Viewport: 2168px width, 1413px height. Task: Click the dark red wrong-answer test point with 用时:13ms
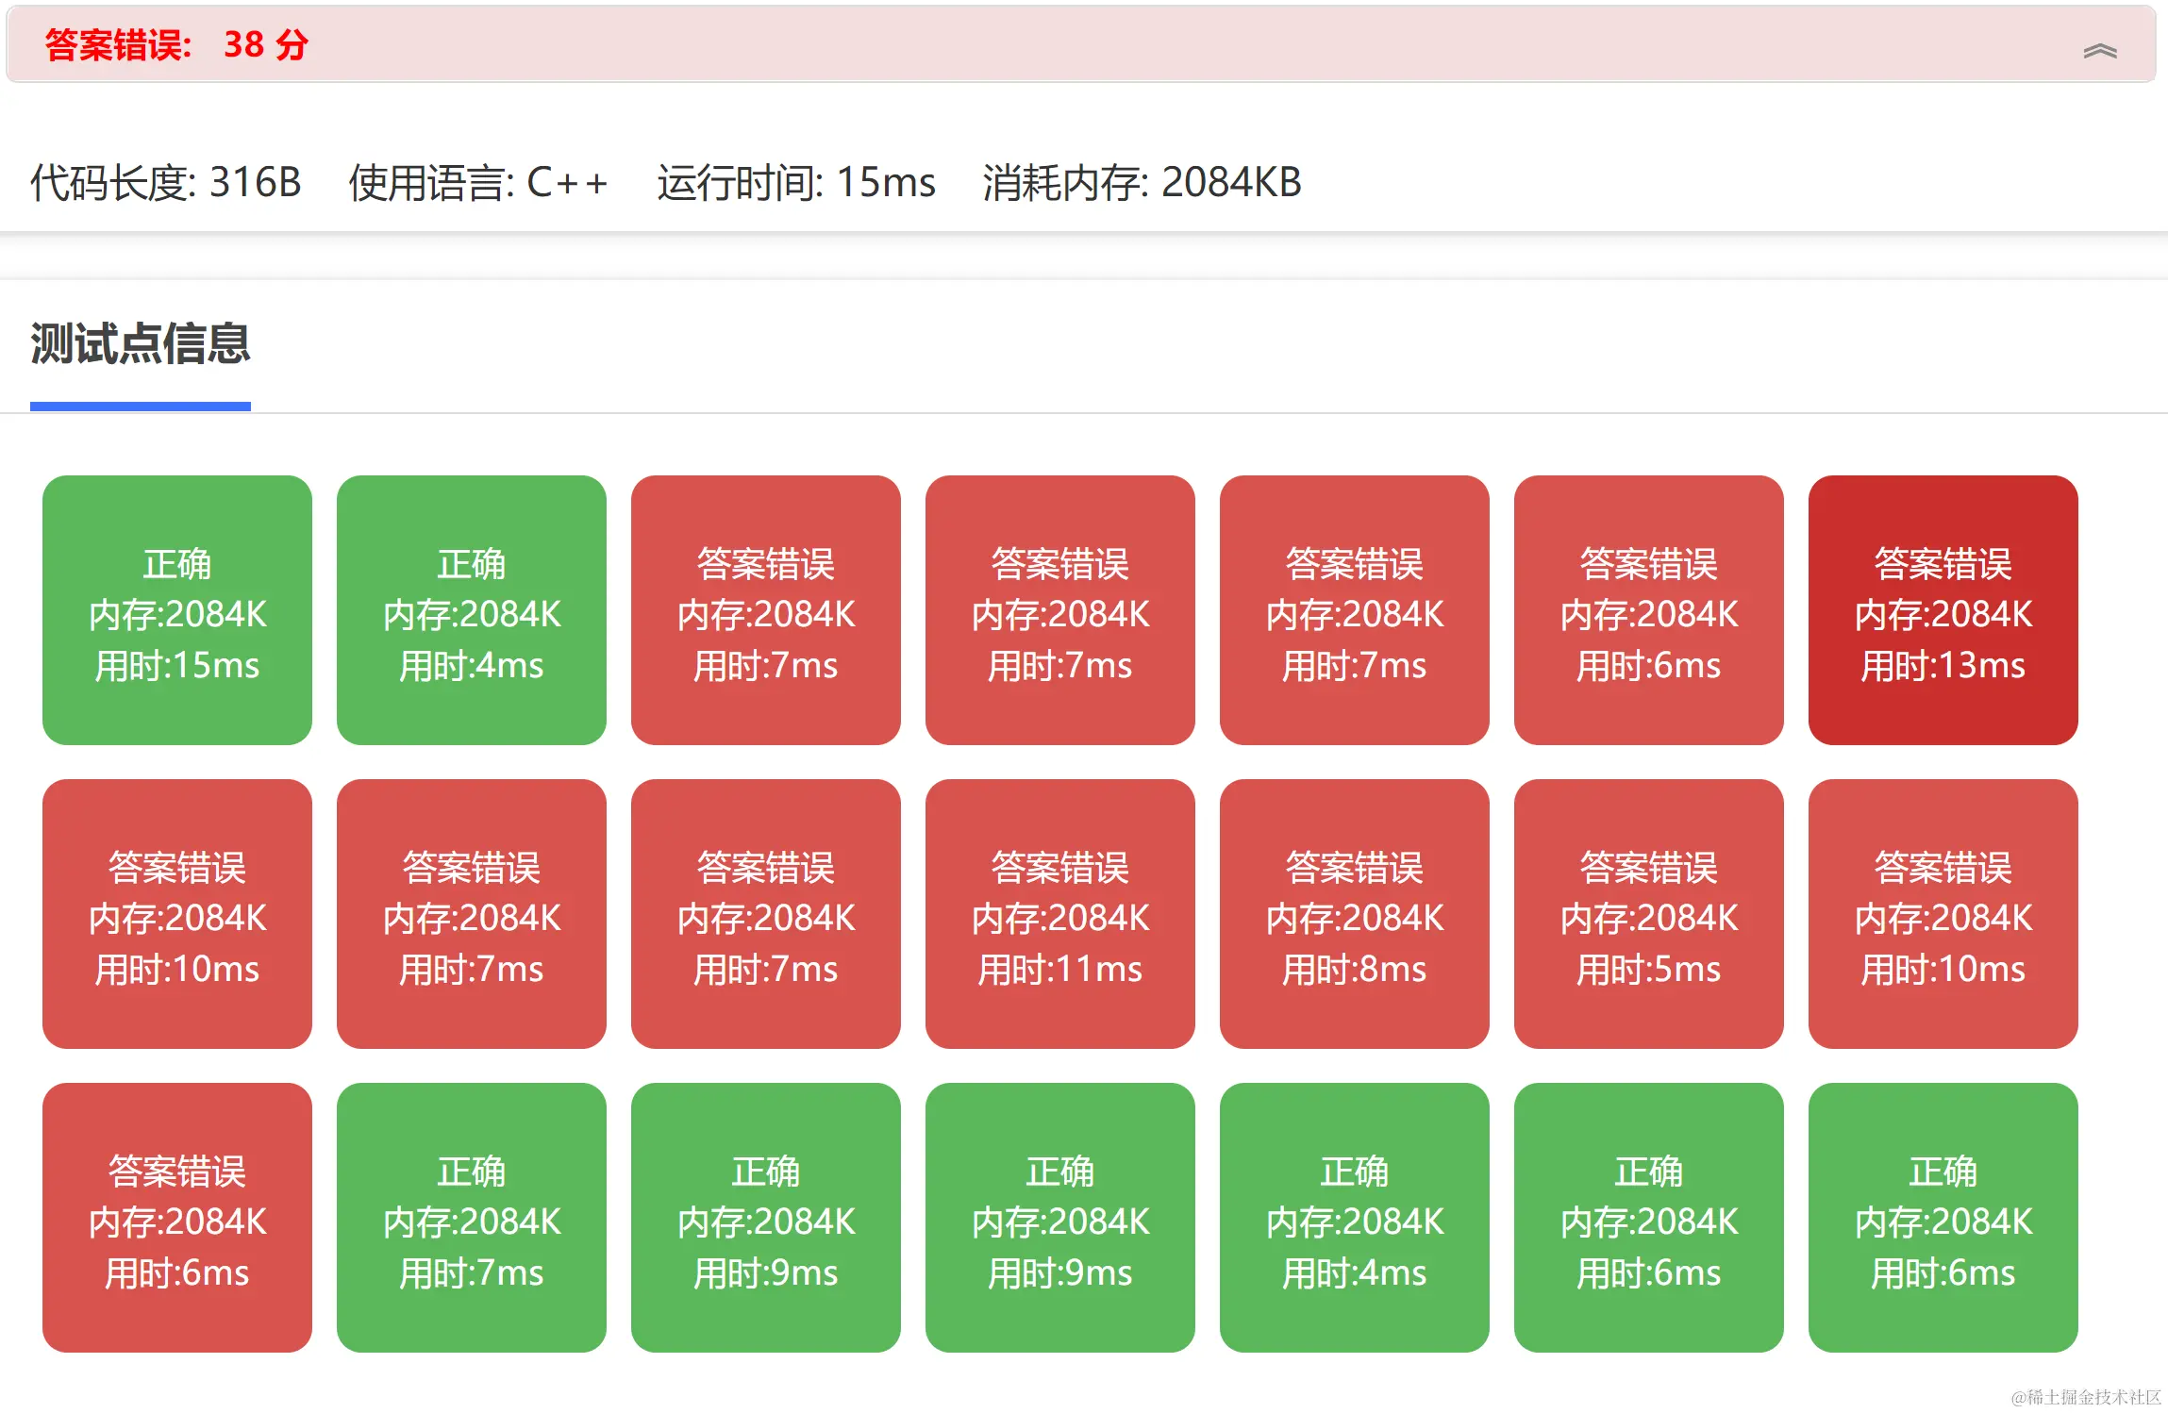click(x=1943, y=610)
